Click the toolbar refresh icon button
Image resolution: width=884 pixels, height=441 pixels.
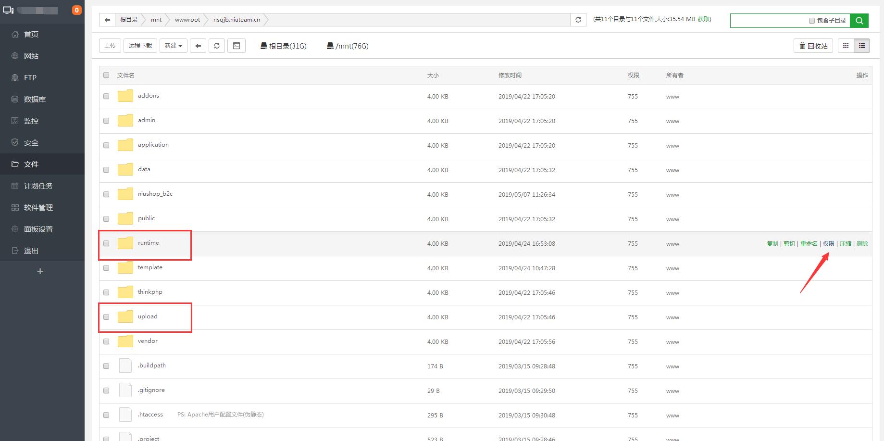(217, 46)
